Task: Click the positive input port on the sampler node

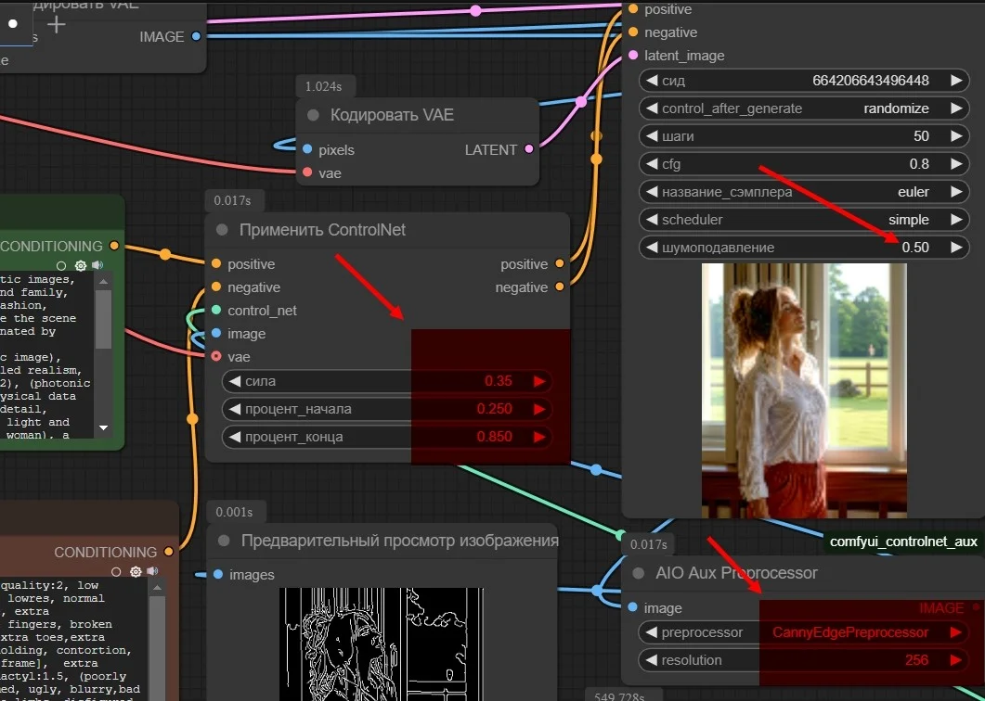Action: [x=633, y=8]
